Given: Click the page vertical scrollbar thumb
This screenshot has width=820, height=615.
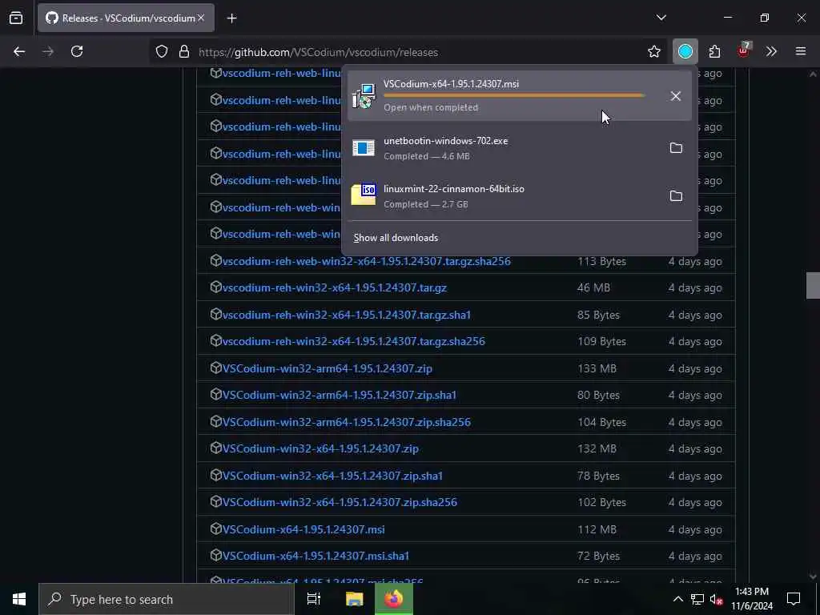Looking at the screenshot, I should pyautogui.click(x=813, y=286).
